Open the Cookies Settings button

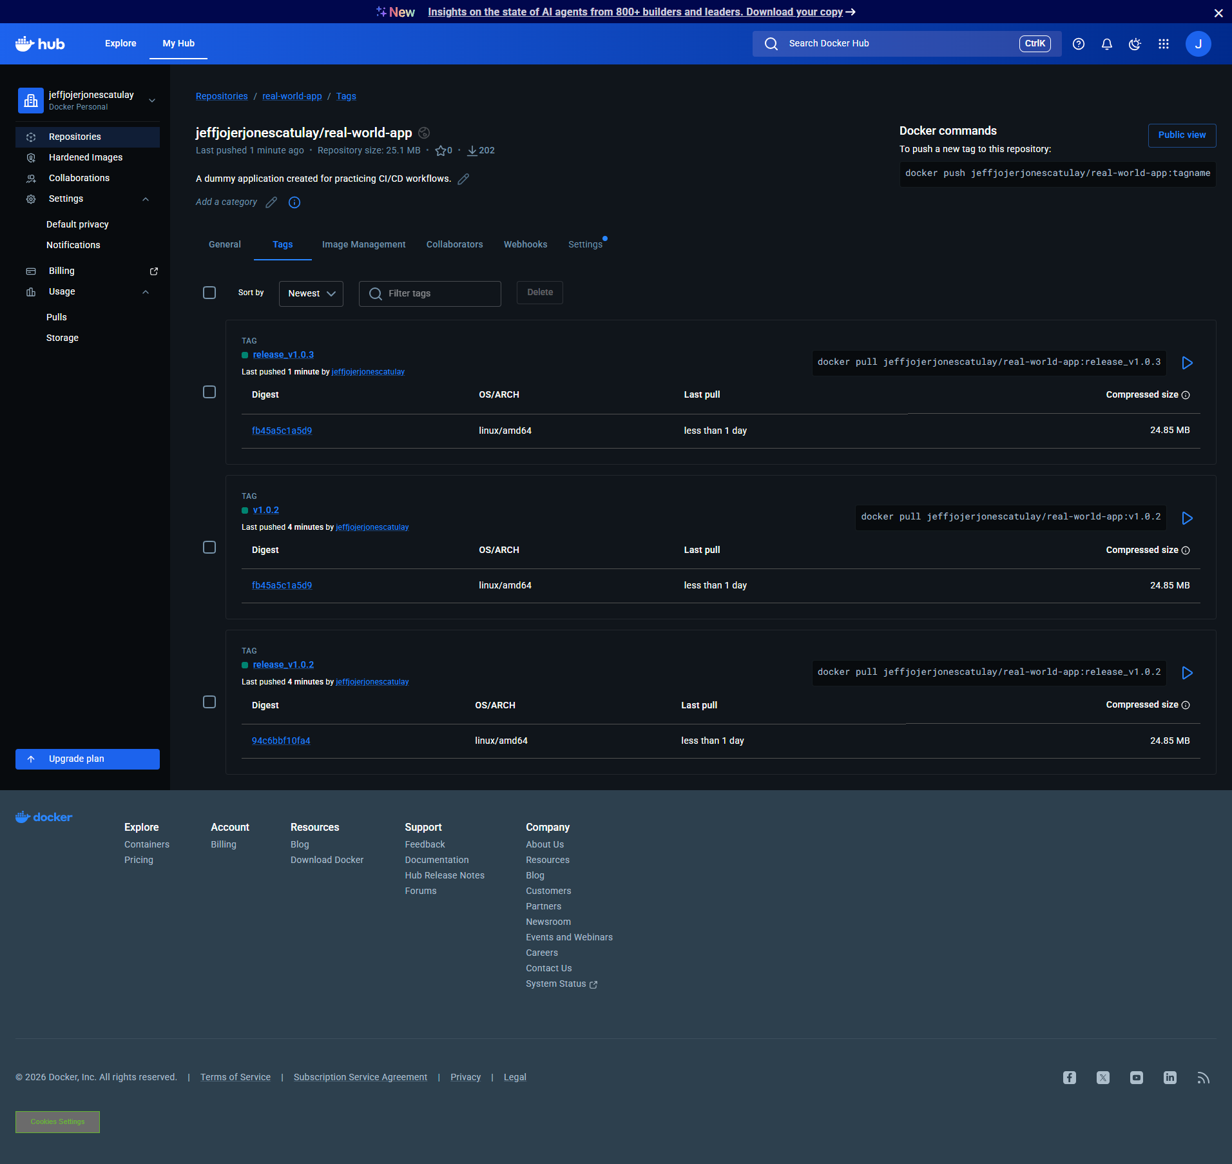pyautogui.click(x=57, y=1122)
